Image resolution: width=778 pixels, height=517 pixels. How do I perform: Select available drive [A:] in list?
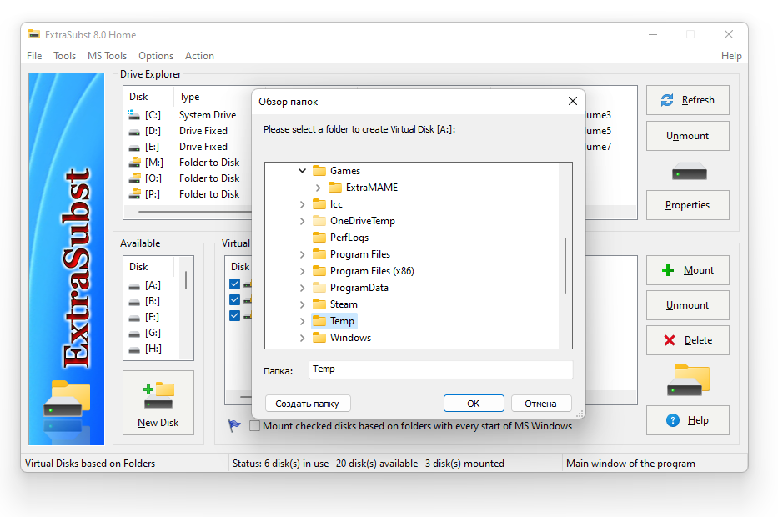[153, 285]
